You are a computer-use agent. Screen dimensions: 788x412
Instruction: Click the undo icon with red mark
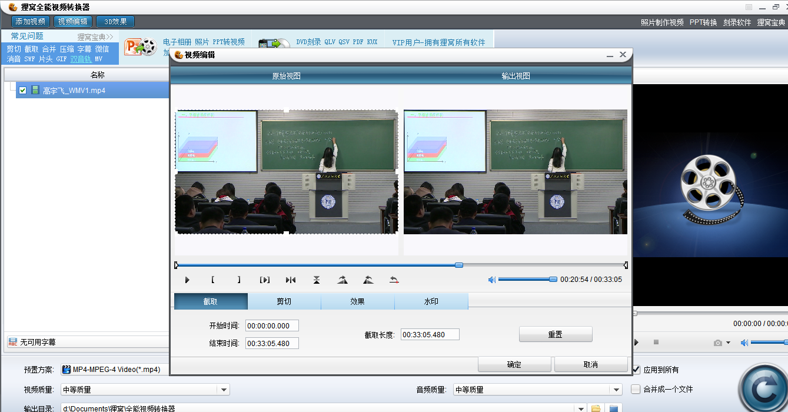[394, 280]
